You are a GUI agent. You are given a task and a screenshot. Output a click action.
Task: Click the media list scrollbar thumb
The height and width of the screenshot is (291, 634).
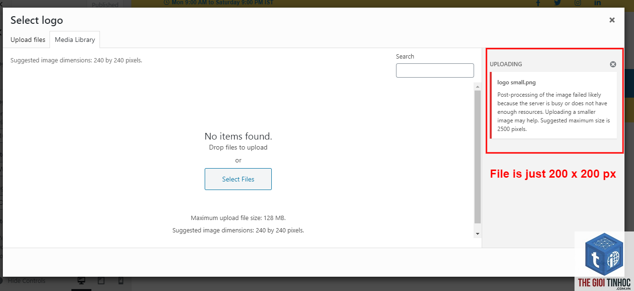point(478,157)
